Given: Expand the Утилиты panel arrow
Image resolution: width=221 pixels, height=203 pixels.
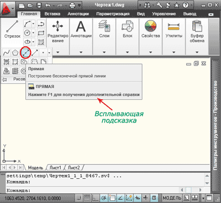Looking at the screenshot, I should coord(174,52).
